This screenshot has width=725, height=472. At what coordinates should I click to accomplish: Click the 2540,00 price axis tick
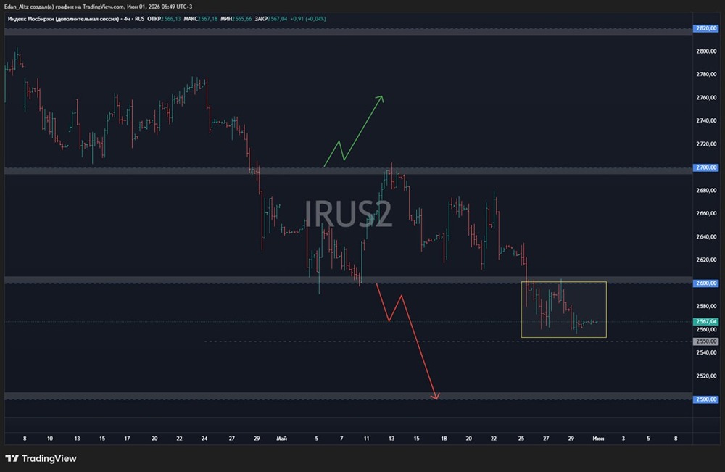706,352
